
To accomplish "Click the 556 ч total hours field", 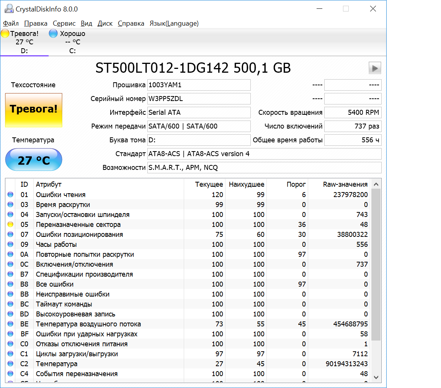I will coord(353,140).
